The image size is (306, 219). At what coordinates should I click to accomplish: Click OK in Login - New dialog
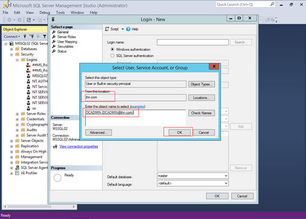click(217, 196)
